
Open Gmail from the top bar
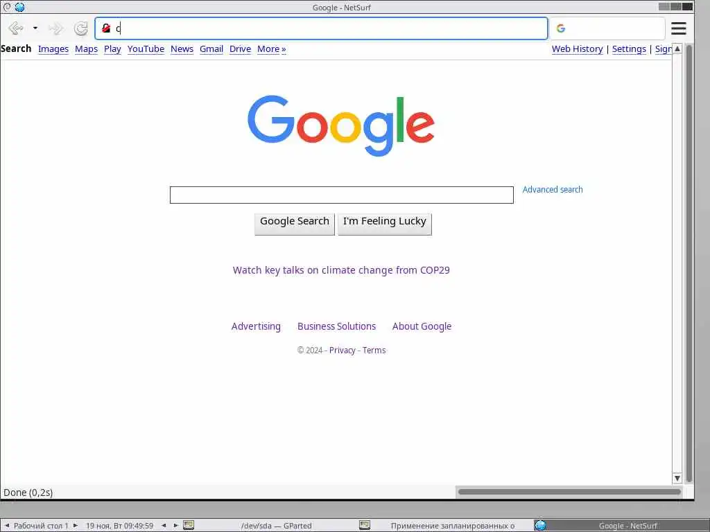pyautogui.click(x=211, y=49)
